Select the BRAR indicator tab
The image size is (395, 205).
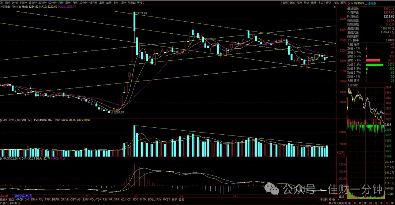56,200
